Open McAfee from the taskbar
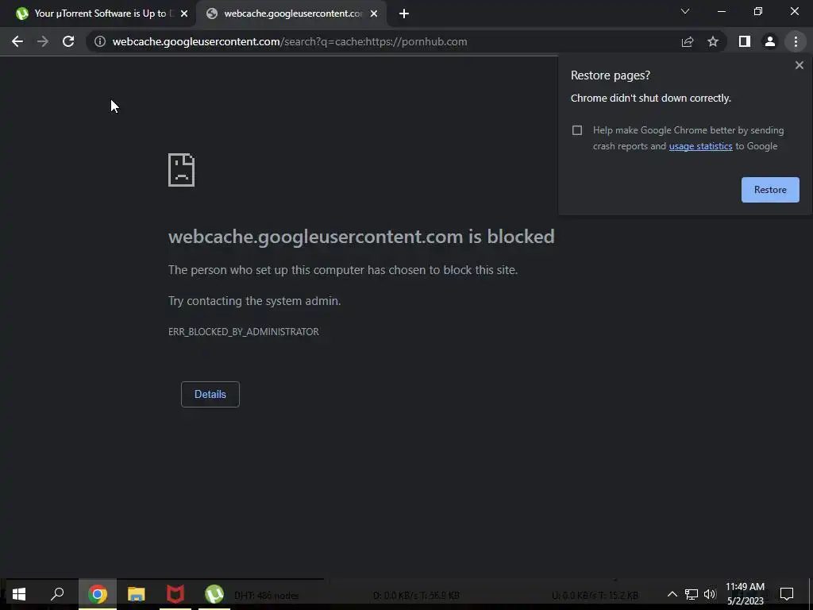The height and width of the screenshot is (610, 813). pos(175,594)
